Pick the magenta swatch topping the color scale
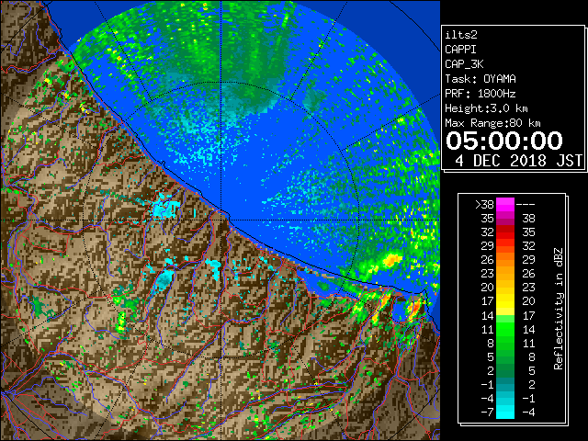Screen dimensions: 588x441 point(505,204)
